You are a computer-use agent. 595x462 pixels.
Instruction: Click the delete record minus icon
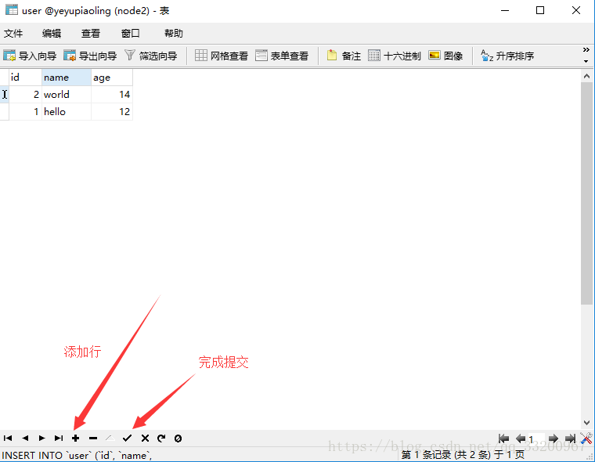[93, 439]
